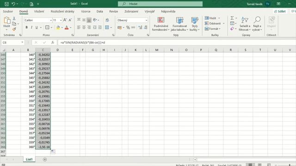This screenshot has width=296, height=166.
Task: Click the Decrease Indent icon
Action: 95,28
